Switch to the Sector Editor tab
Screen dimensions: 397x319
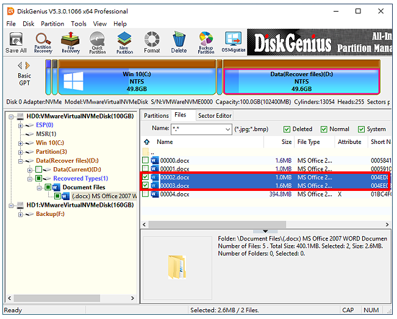[x=215, y=116]
